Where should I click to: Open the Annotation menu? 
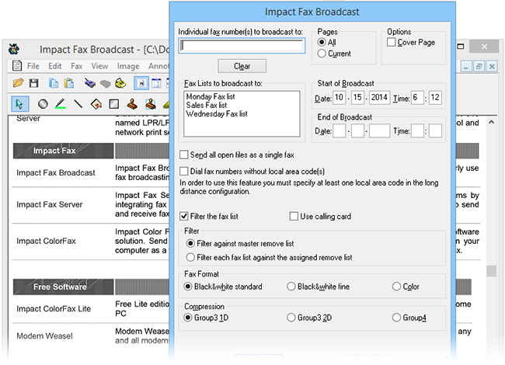pos(158,66)
